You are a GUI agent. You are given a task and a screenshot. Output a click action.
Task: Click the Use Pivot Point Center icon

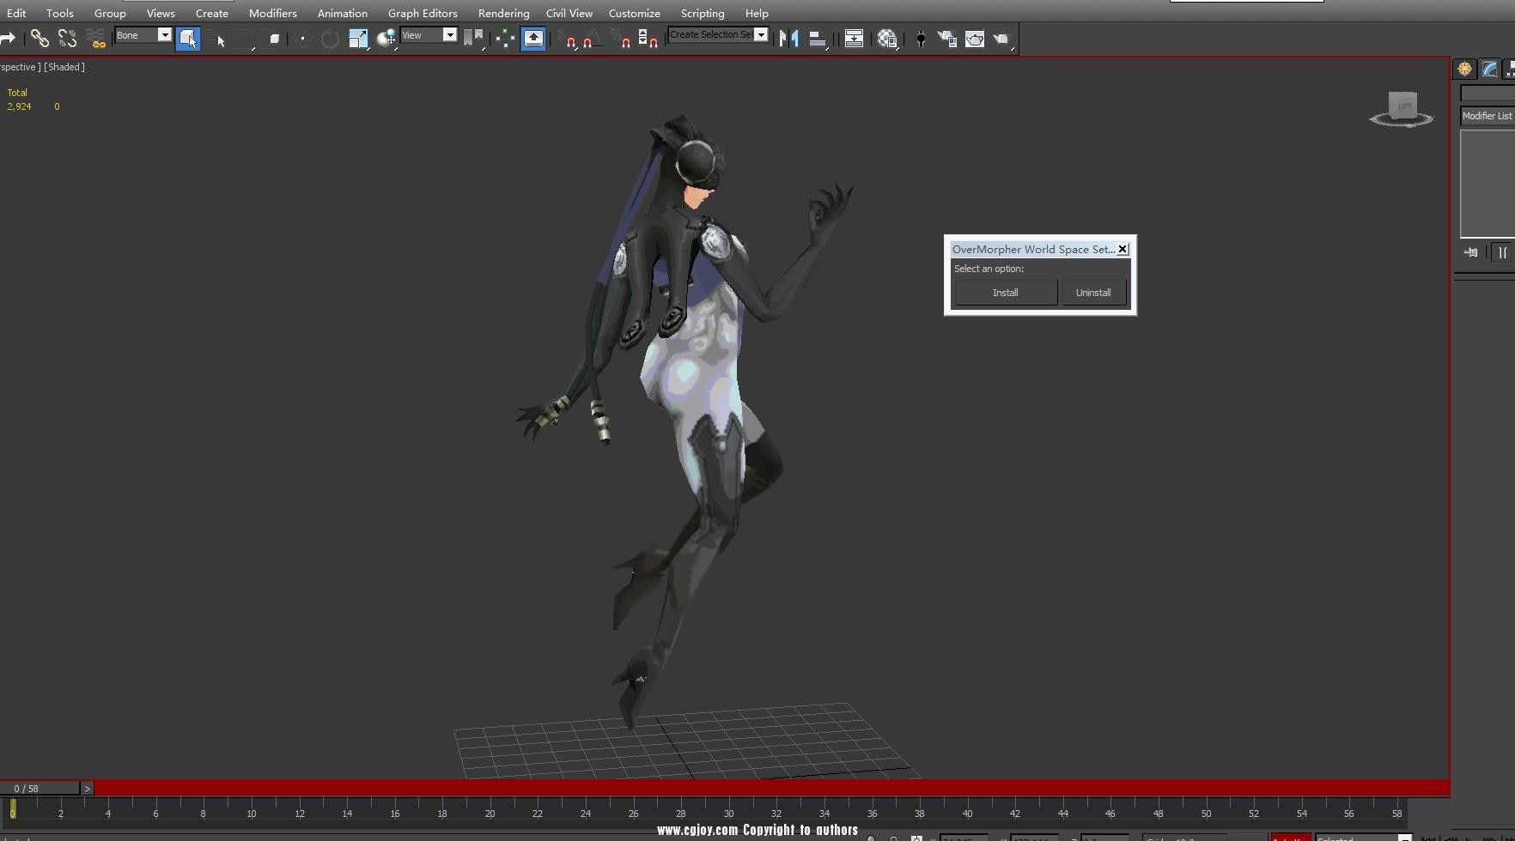point(472,39)
